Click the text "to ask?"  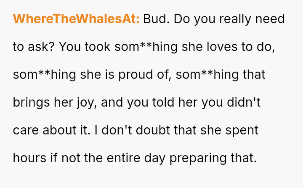[33, 47]
